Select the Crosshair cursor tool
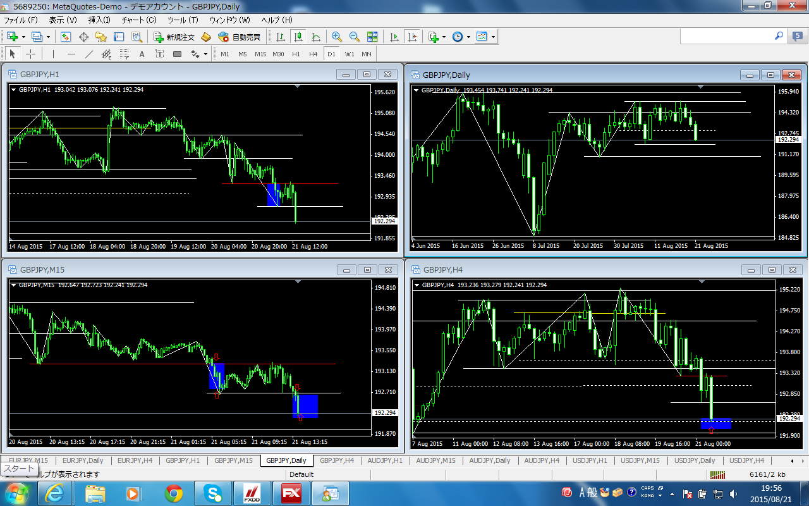 (x=30, y=54)
